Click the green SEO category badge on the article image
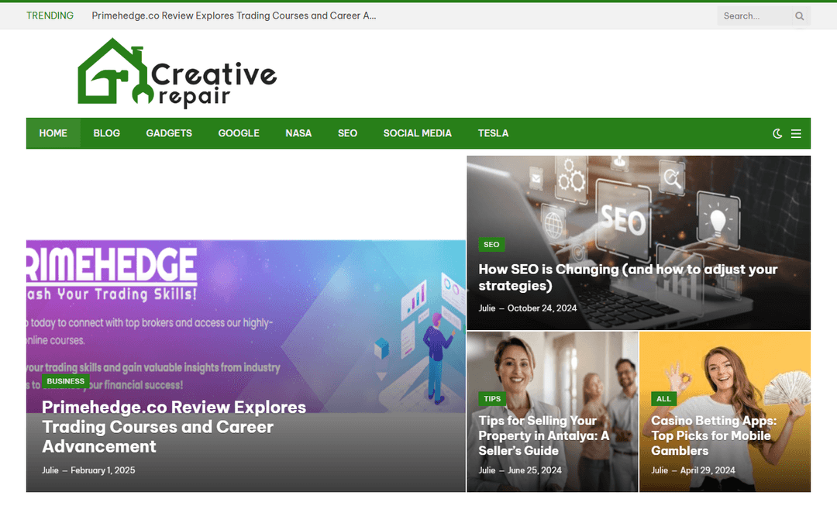837x523 pixels. point(491,244)
